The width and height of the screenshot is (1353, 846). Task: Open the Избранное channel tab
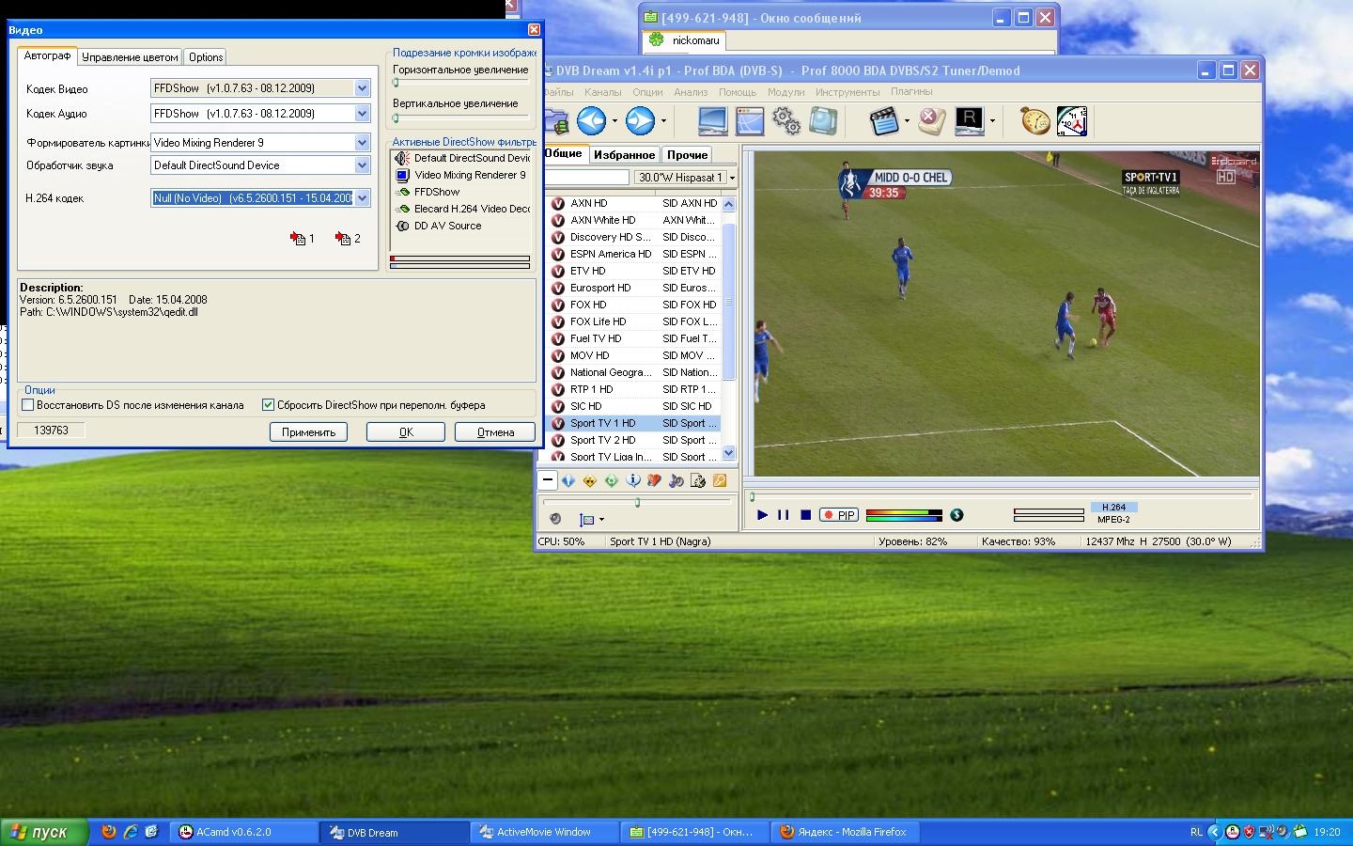(624, 155)
